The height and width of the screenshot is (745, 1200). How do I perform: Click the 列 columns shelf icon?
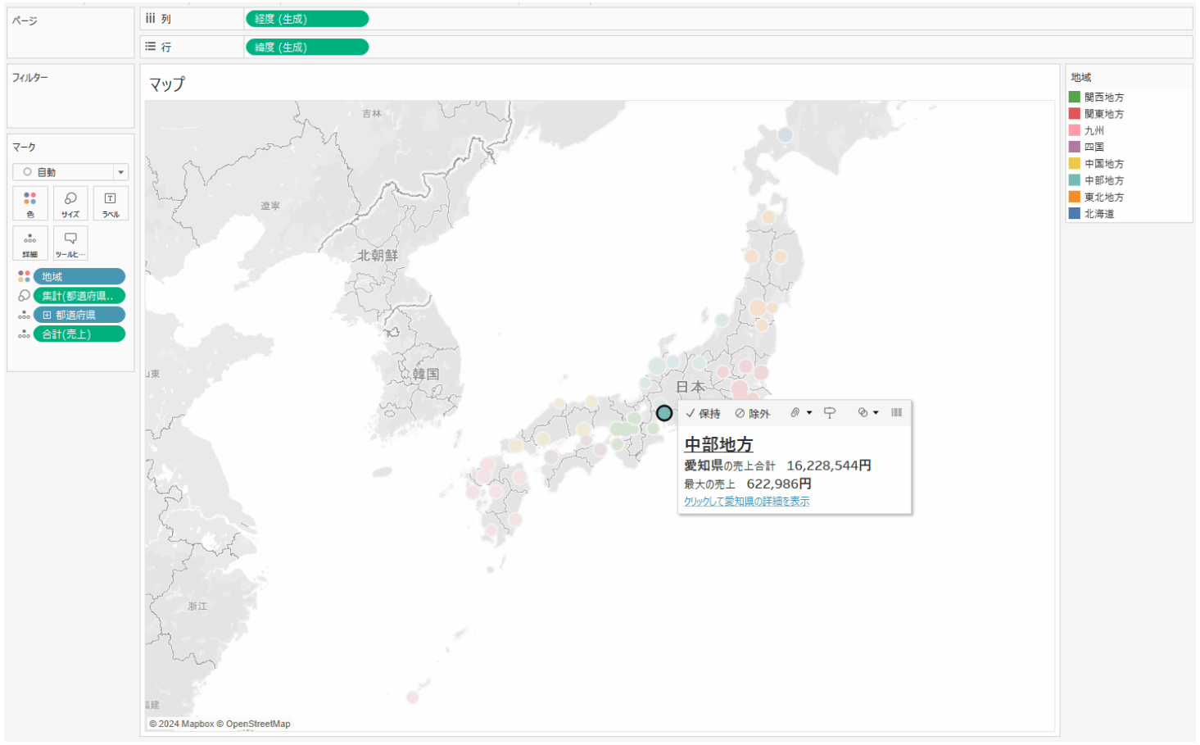[151, 18]
